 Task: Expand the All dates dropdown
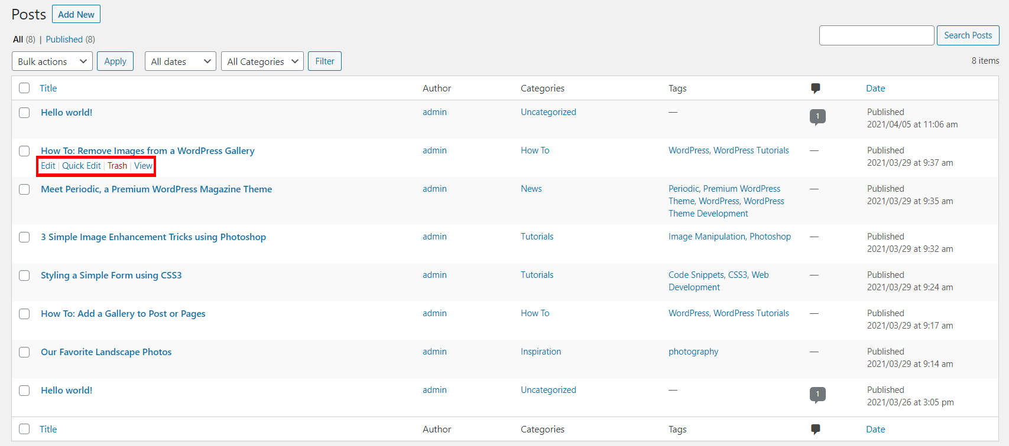tap(180, 61)
